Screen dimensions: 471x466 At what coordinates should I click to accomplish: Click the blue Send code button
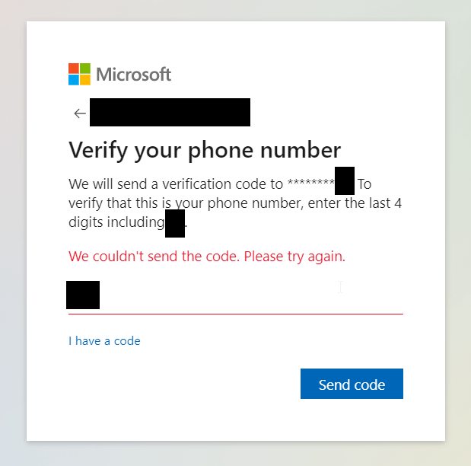[x=352, y=384]
